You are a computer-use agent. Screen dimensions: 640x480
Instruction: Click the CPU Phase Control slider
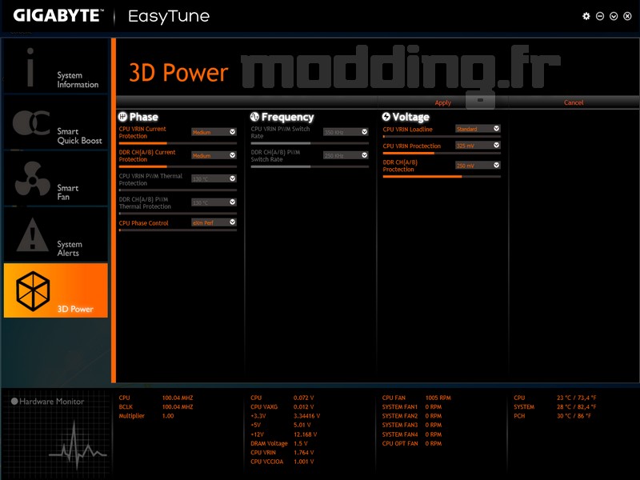[x=178, y=230]
